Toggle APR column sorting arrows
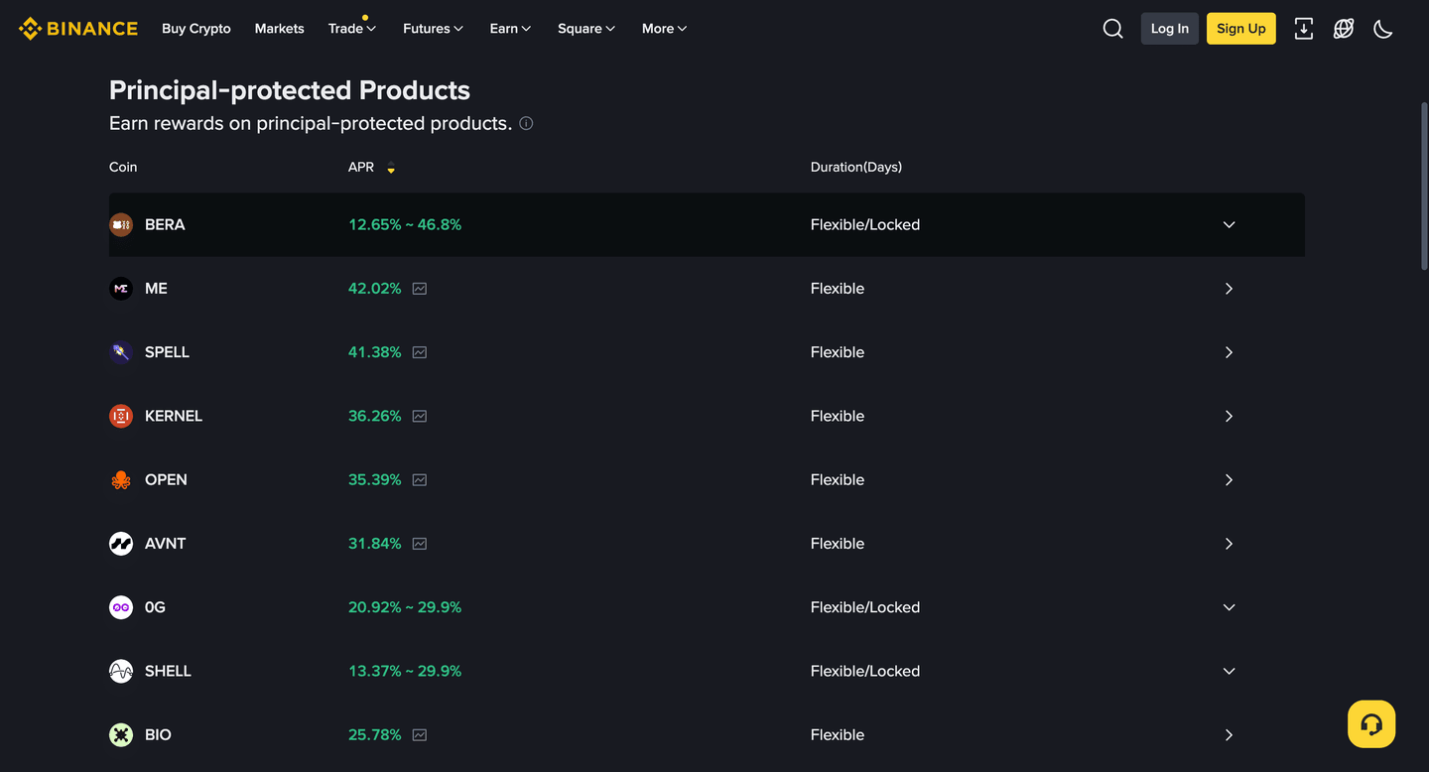Viewport: 1429px width, 772px height. tap(390, 167)
